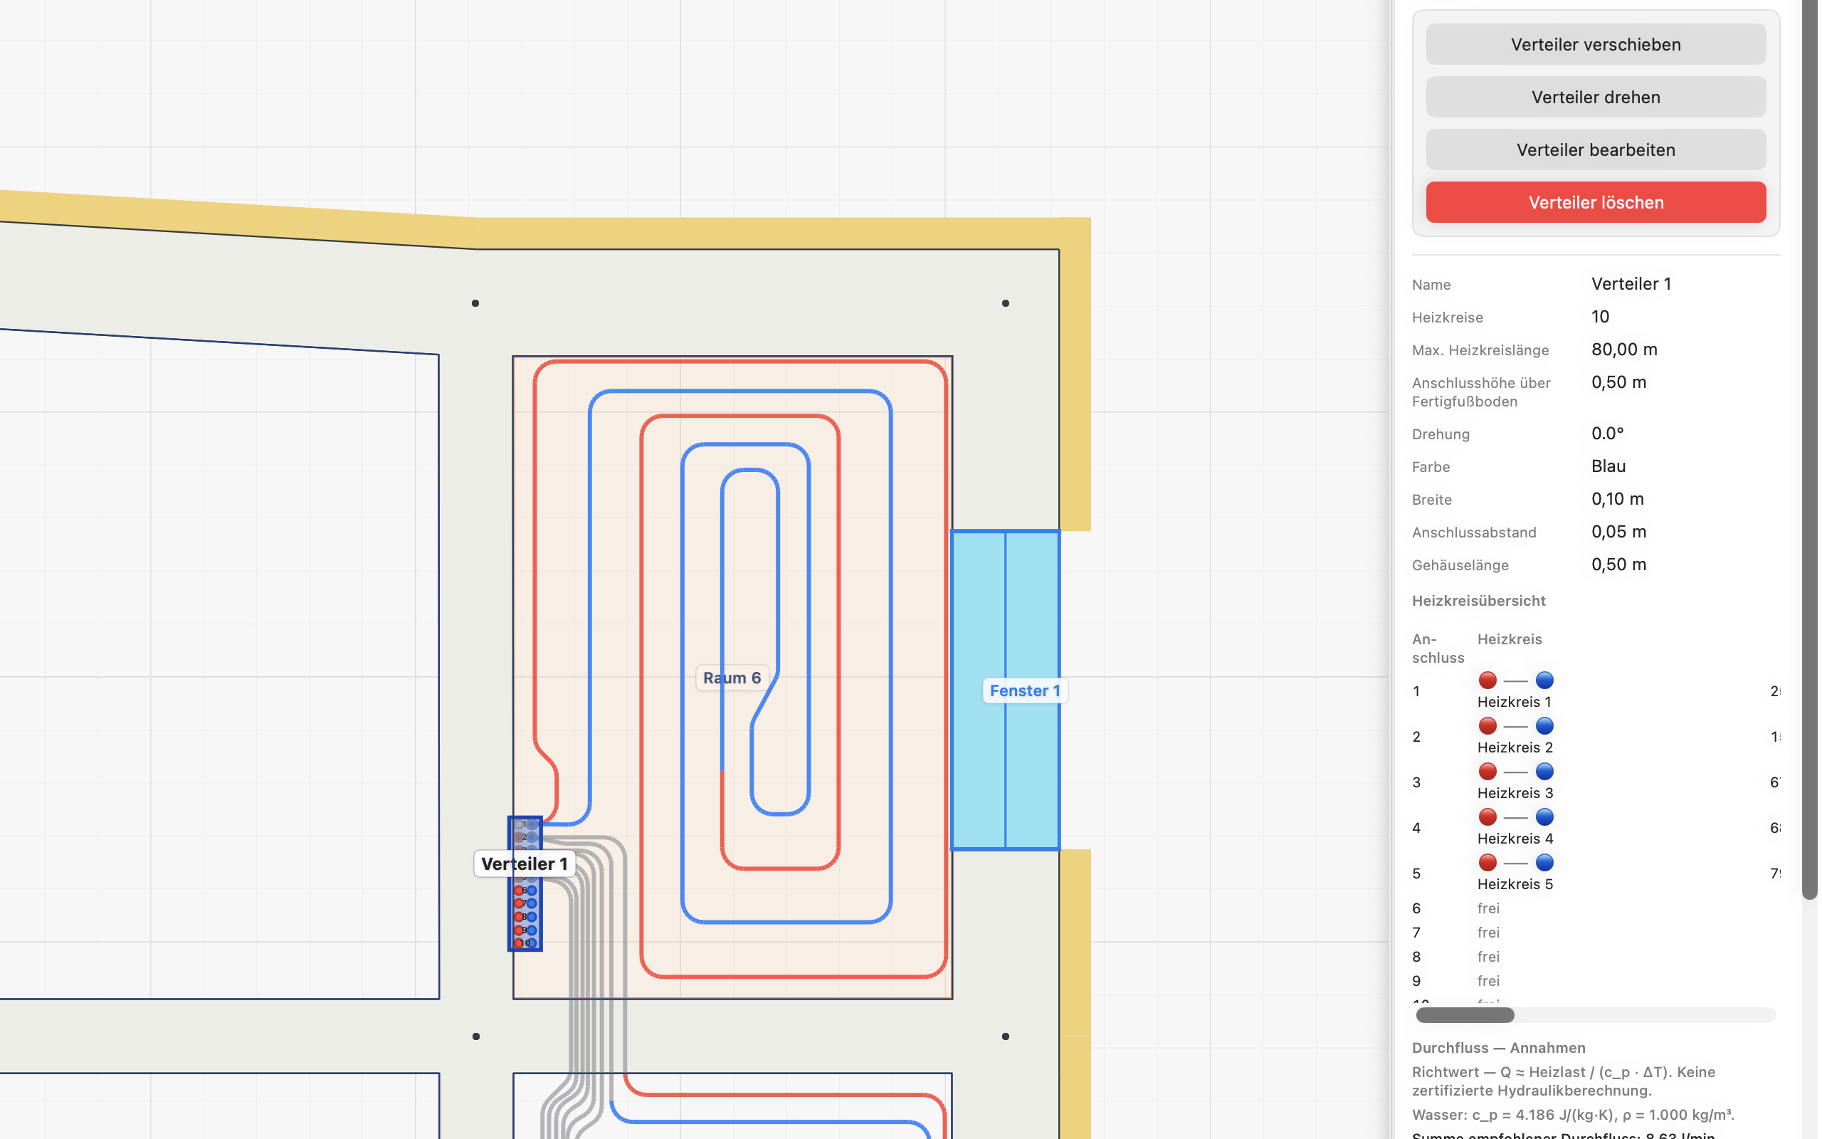Select the Heizkreis 5 label in overview
This screenshot has height=1139, width=1822.
1515,884
